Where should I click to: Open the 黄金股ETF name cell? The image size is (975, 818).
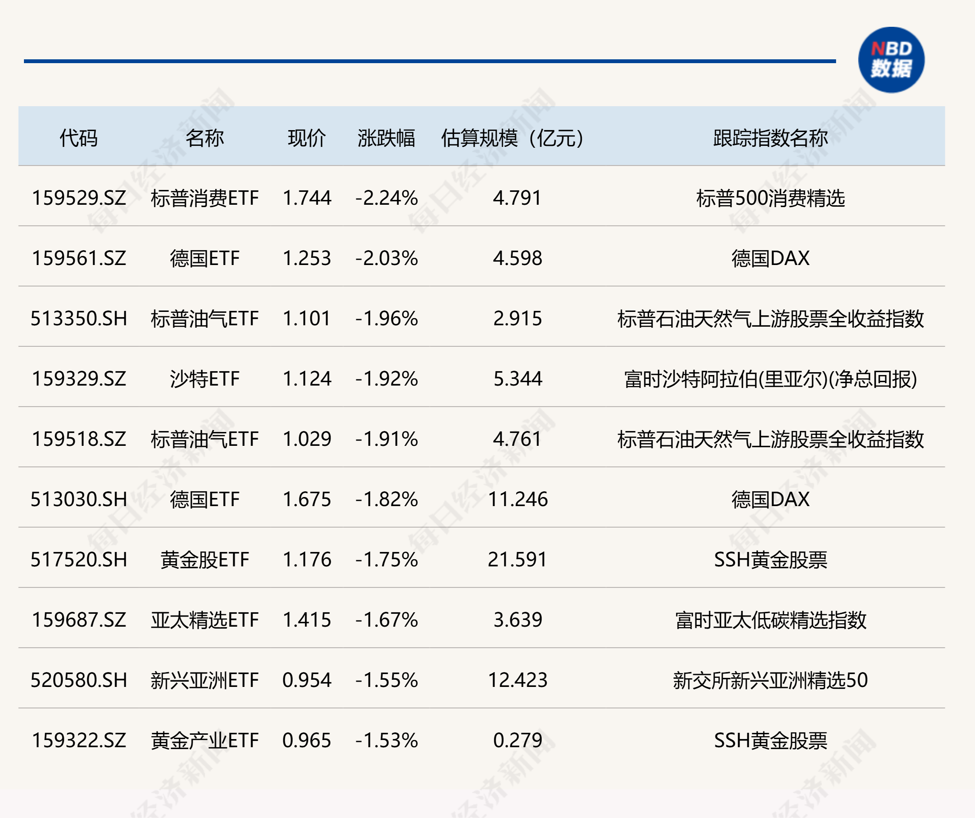[204, 560]
